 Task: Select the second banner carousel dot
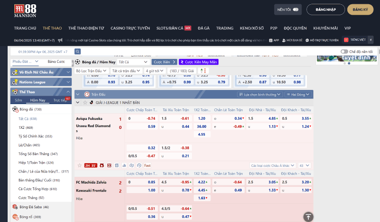click(349, 63)
